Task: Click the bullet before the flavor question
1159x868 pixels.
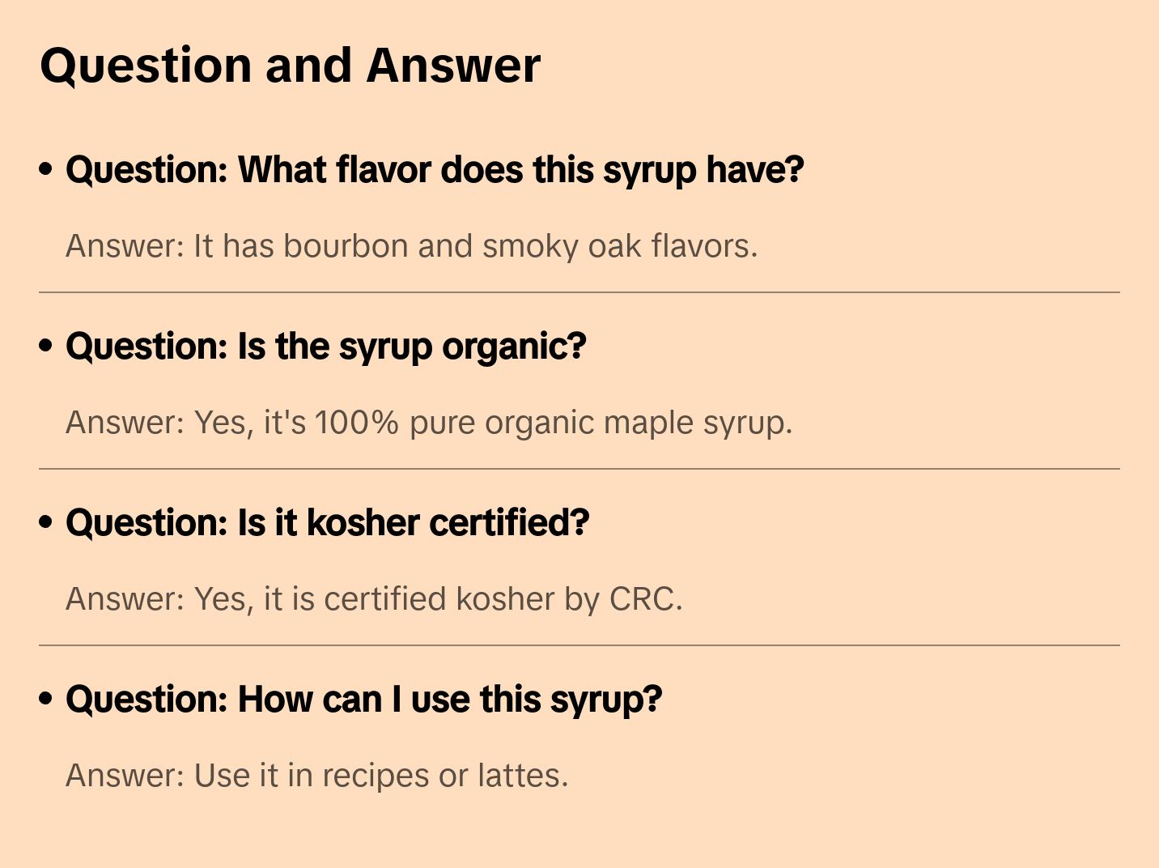Action: point(46,169)
